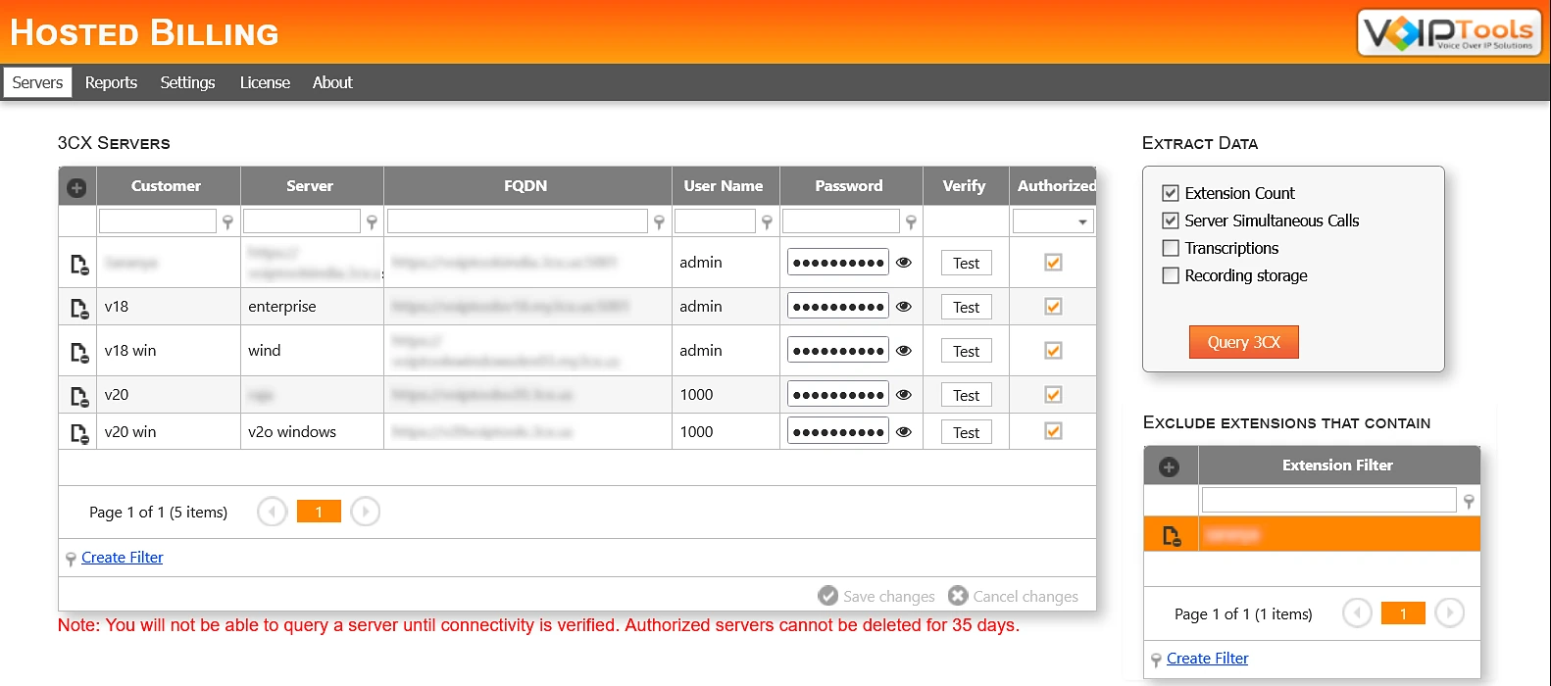
Task: Add a new 3CX server row
Action: pos(76,187)
